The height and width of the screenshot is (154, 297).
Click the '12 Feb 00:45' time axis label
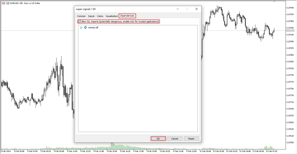click(205, 151)
